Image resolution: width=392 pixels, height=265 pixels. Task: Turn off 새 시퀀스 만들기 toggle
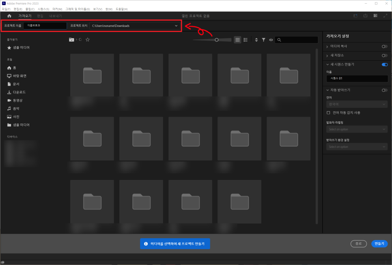[384, 64]
